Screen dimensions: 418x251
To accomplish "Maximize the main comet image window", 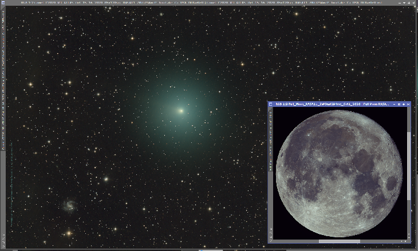I will point(410,2).
